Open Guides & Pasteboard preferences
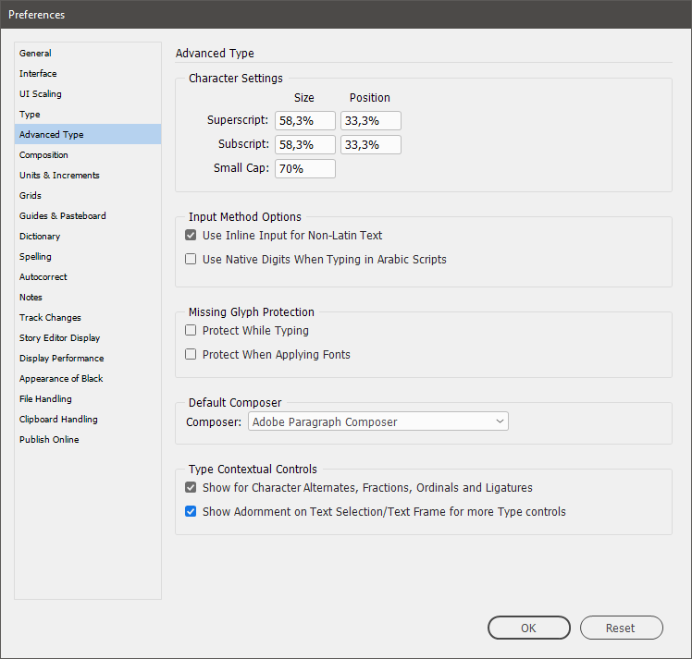Image resolution: width=692 pixels, height=659 pixels. (x=63, y=216)
